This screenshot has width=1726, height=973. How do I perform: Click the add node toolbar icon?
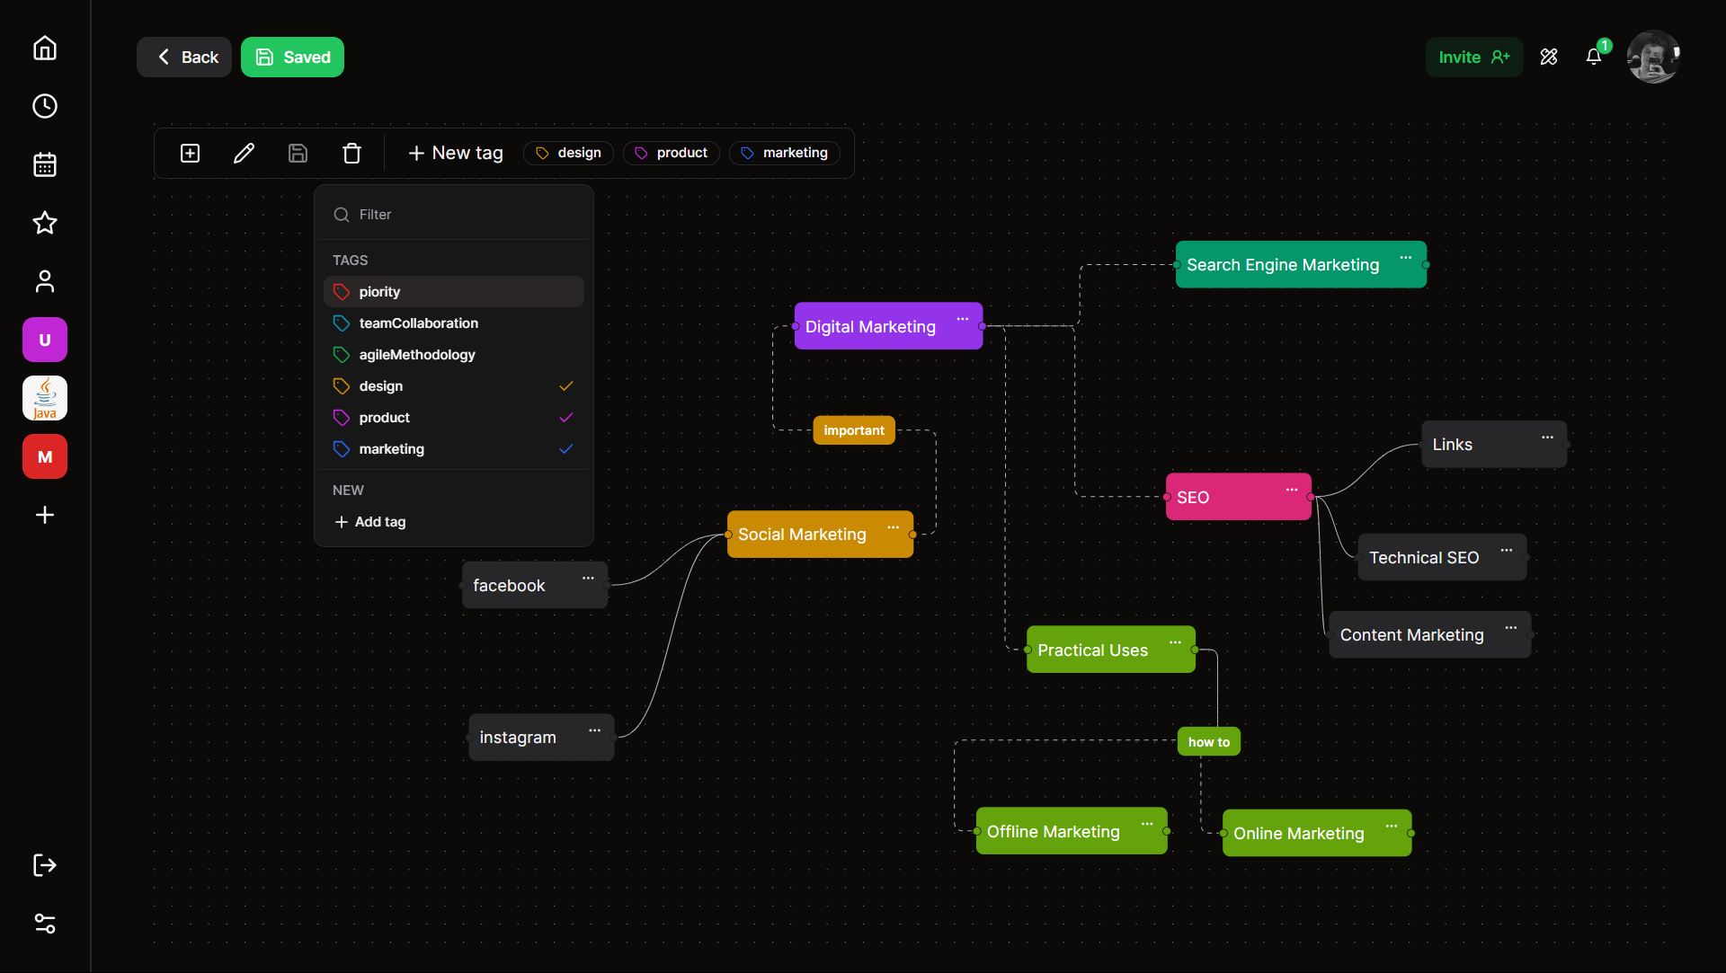[190, 153]
